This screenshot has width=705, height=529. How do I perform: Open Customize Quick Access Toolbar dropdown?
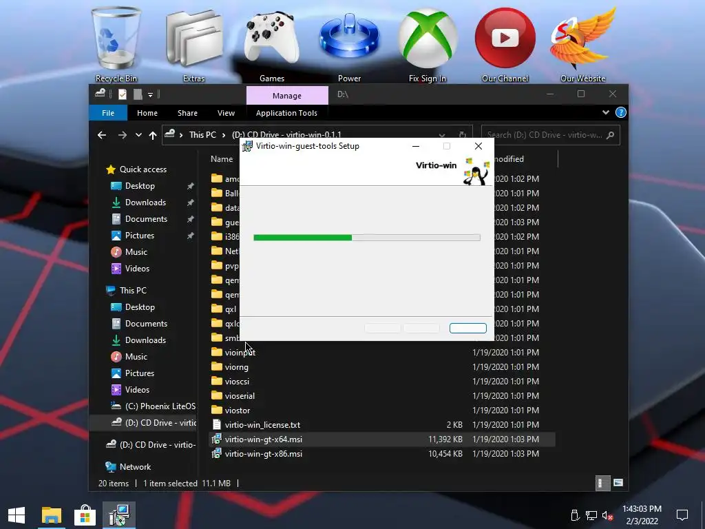point(150,94)
